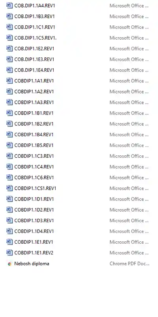
Task: Select the file COBDIP1.1E1.REV1
Action: pyautogui.click(x=34, y=242)
